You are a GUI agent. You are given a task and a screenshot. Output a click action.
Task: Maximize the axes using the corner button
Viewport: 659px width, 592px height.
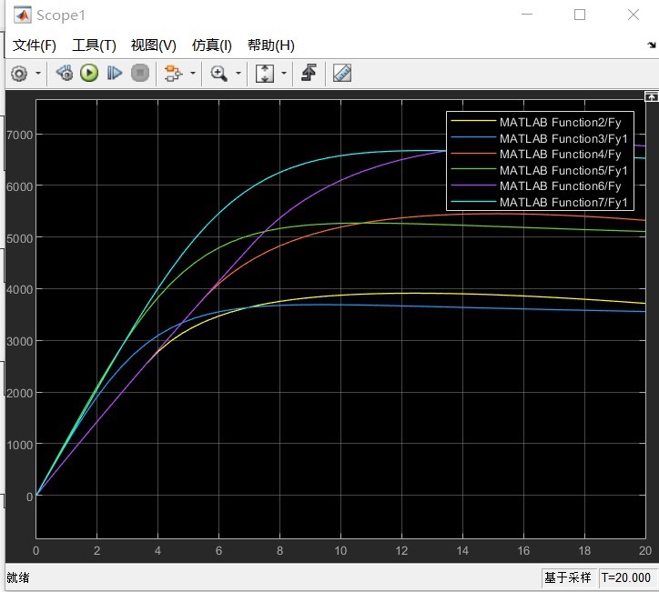pyautogui.click(x=651, y=97)
